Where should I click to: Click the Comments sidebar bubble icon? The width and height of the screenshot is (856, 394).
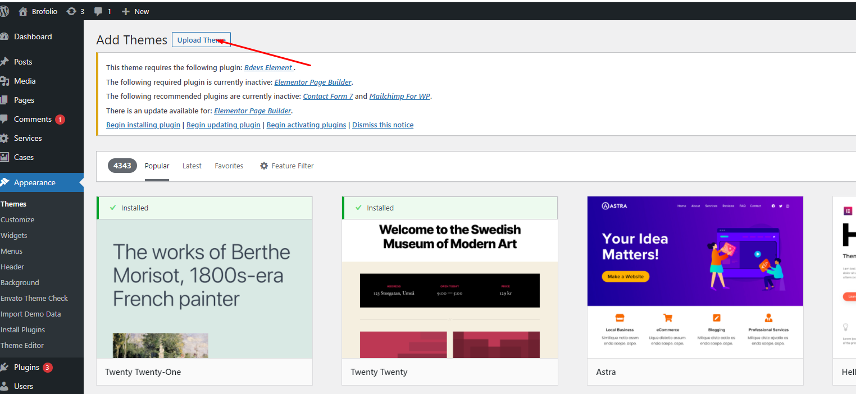(4, 119)
